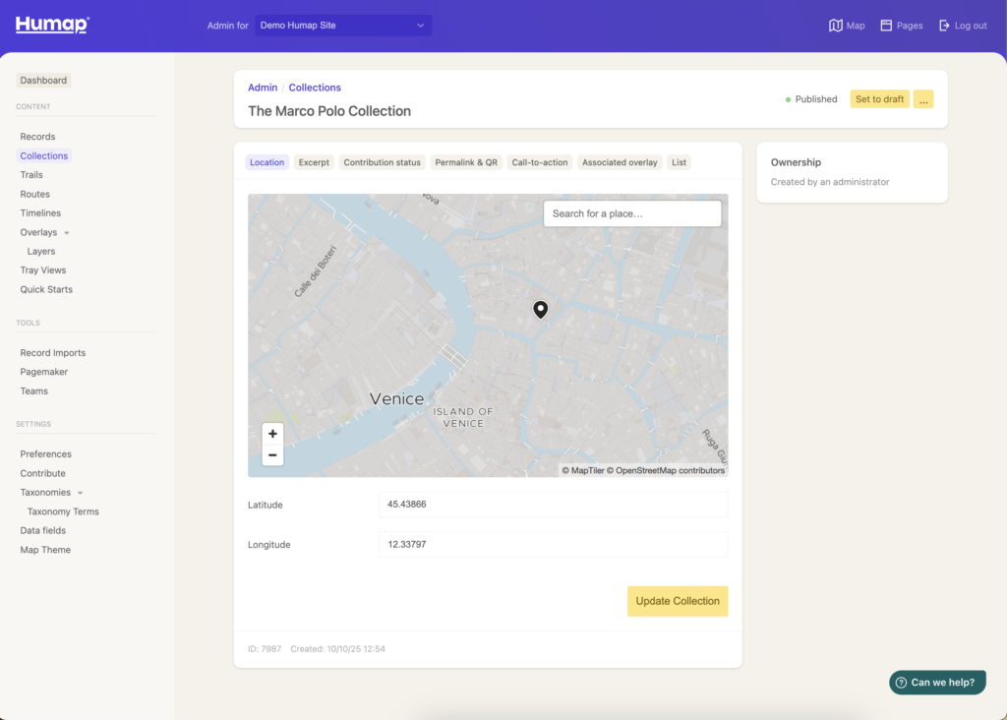This screenshot has width=1007, height=720.
Task: Focus the Latitude input field
Action: [x=553, y=505]
